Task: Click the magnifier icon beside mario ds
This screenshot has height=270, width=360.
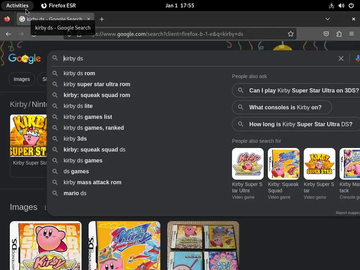Action: [x=55, y=193]
